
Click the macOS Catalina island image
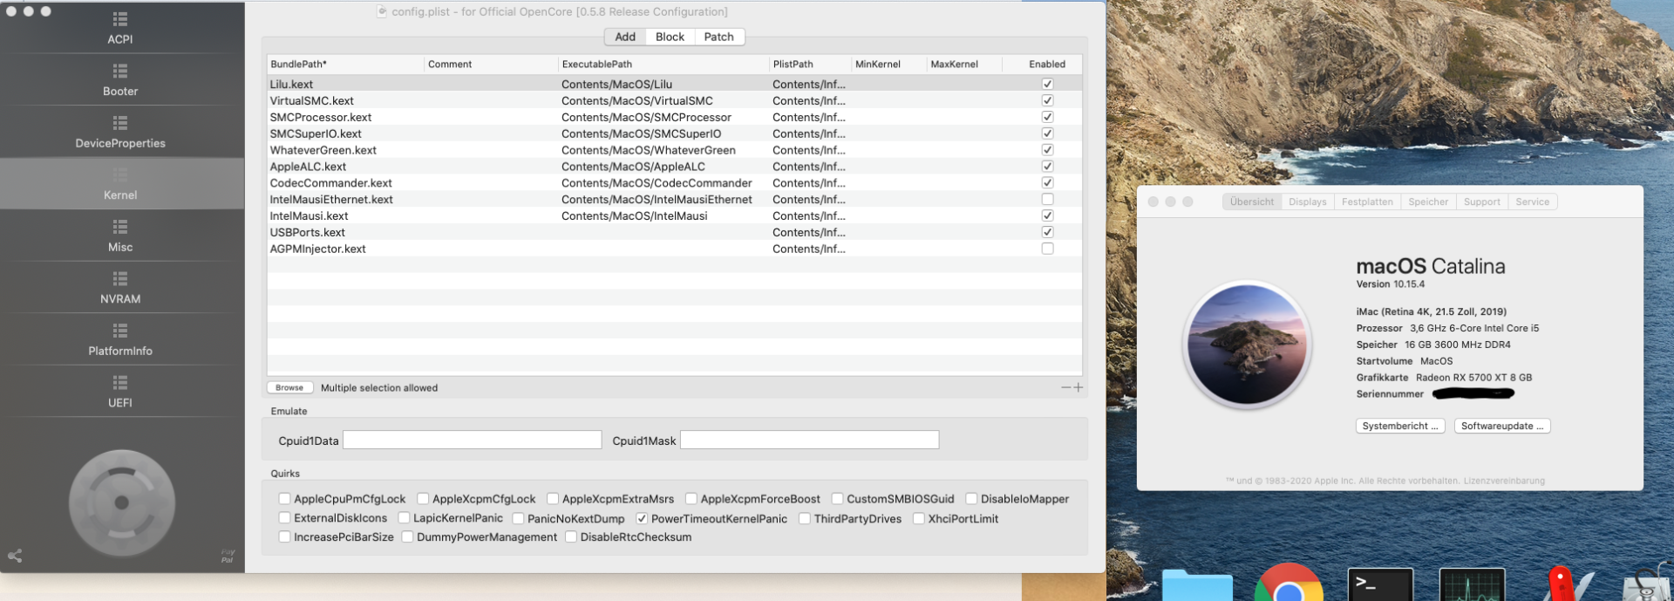point(1247,345)
